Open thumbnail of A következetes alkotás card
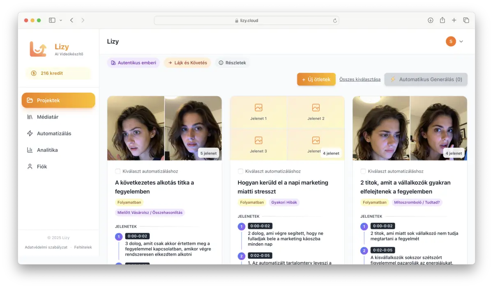Viewport: 493px width, 288px height. tap(164, 128)
